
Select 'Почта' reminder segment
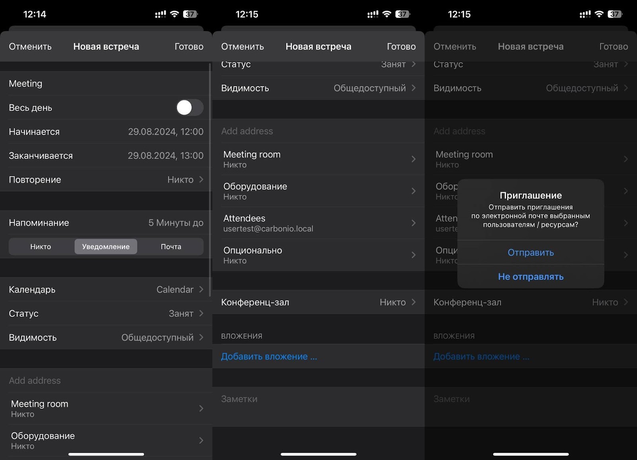point(171,247)
